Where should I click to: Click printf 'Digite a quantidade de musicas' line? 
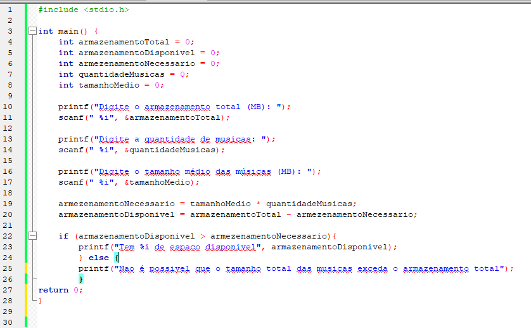(167, 140)
